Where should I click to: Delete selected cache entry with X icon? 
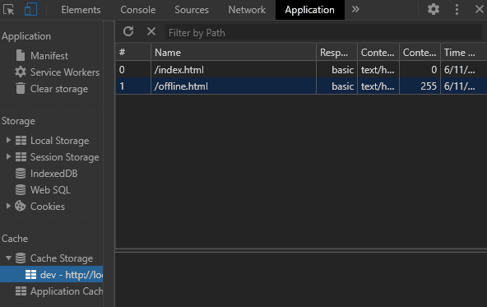(151, 31)
